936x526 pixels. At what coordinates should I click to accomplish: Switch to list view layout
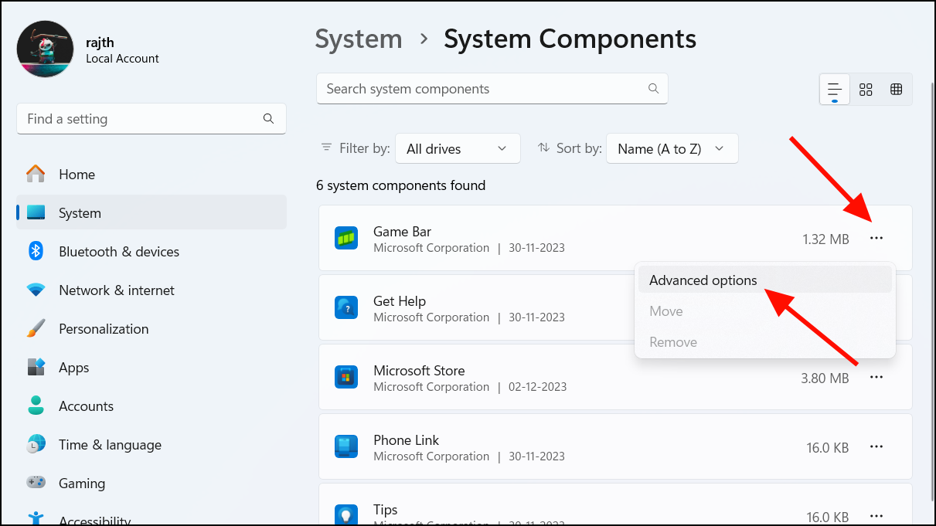pos(835,90)
